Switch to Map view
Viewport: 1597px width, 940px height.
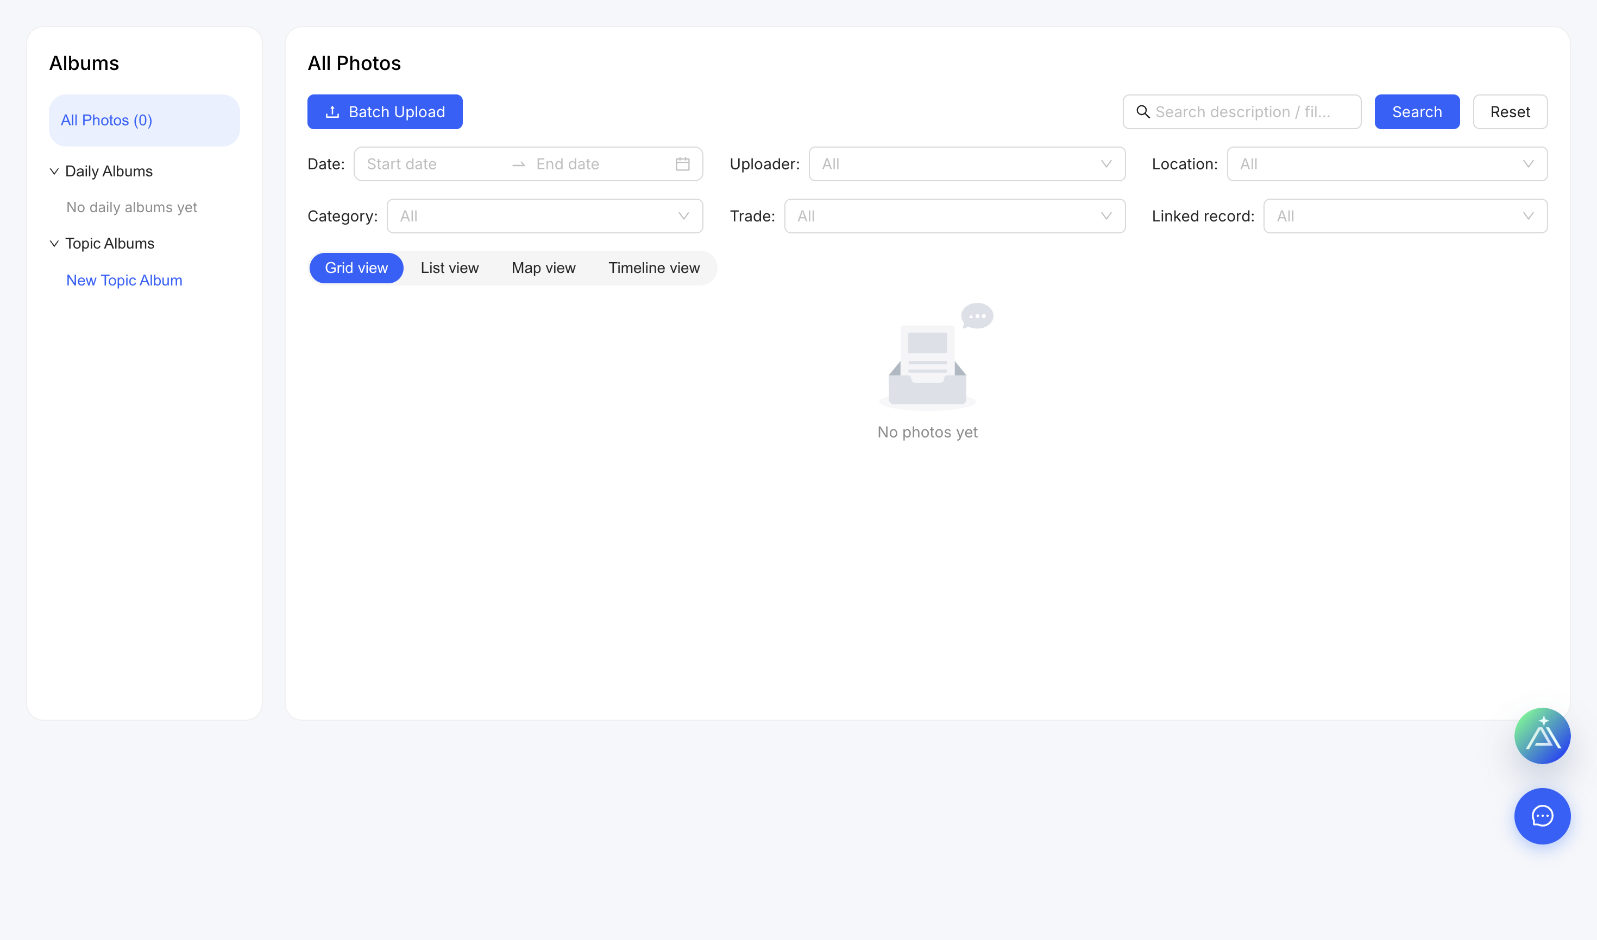[x=543, y=268]
